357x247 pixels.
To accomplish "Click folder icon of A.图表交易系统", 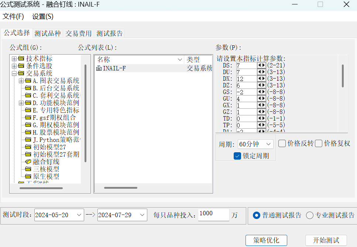I will pyautogui.click(x=28, y=80).
